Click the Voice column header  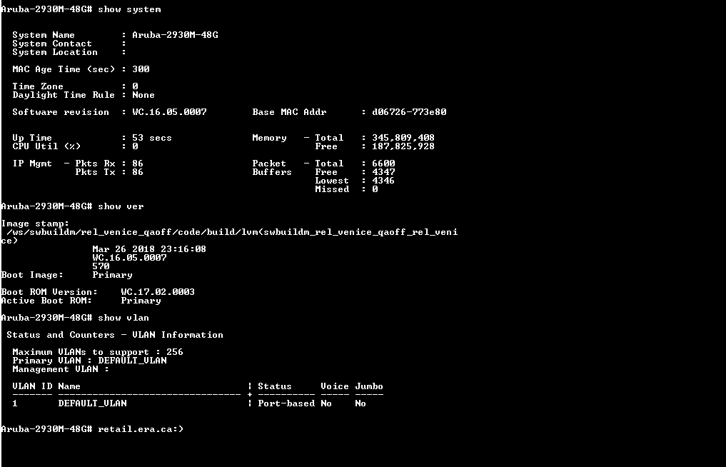335,386
